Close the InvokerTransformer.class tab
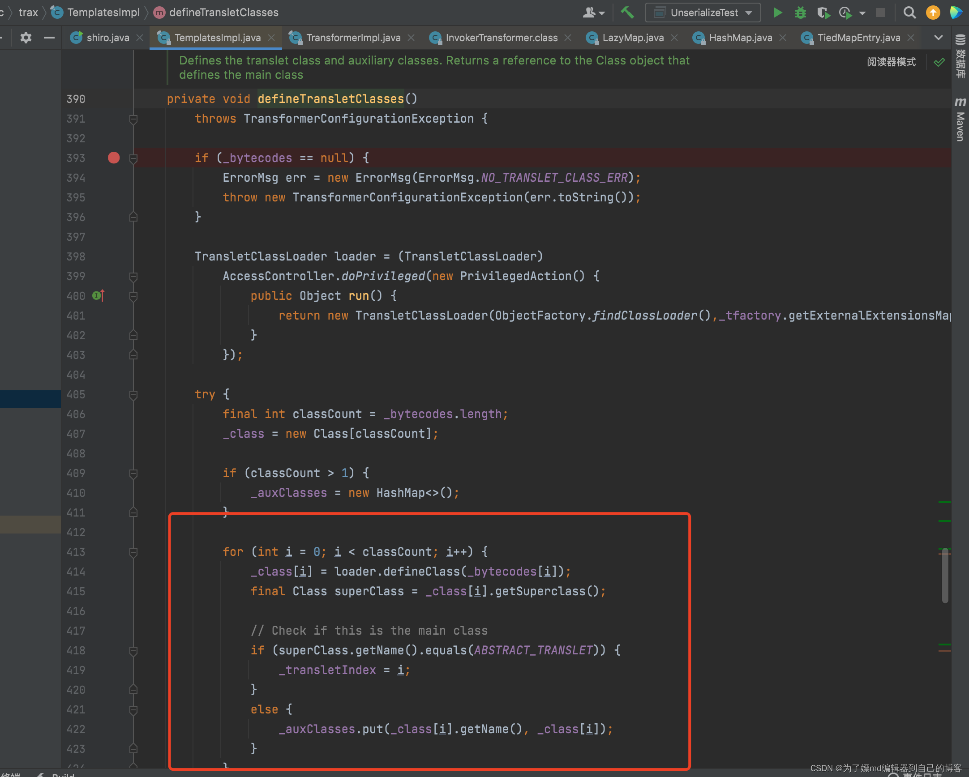Image resolution: width=969 pixels, height=777 pixels. tap(568, 38)
